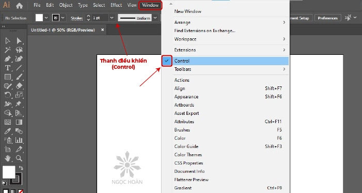Select the Eyedropper tool
The width and height of the screenshot is (362, 193).
(8, 131)
